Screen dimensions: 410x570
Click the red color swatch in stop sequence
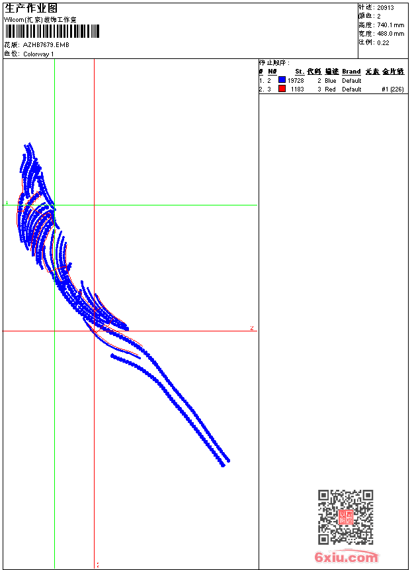pyautogui.click(x=282, y=89)
